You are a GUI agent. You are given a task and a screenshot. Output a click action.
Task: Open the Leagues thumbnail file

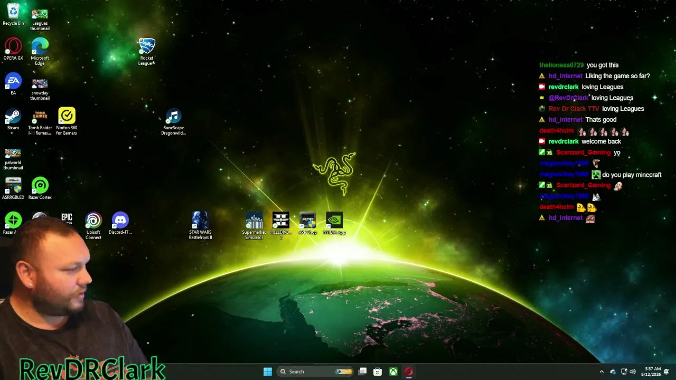tap(40, 19)
